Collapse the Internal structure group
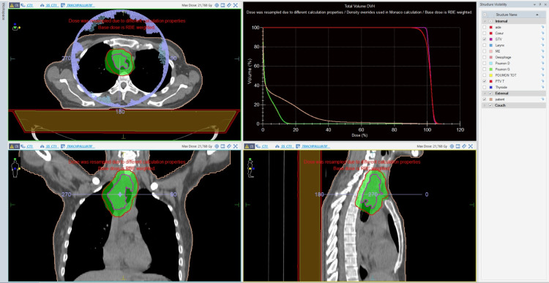The height and width of the screenshot is (283, 549). pos(485,21)
